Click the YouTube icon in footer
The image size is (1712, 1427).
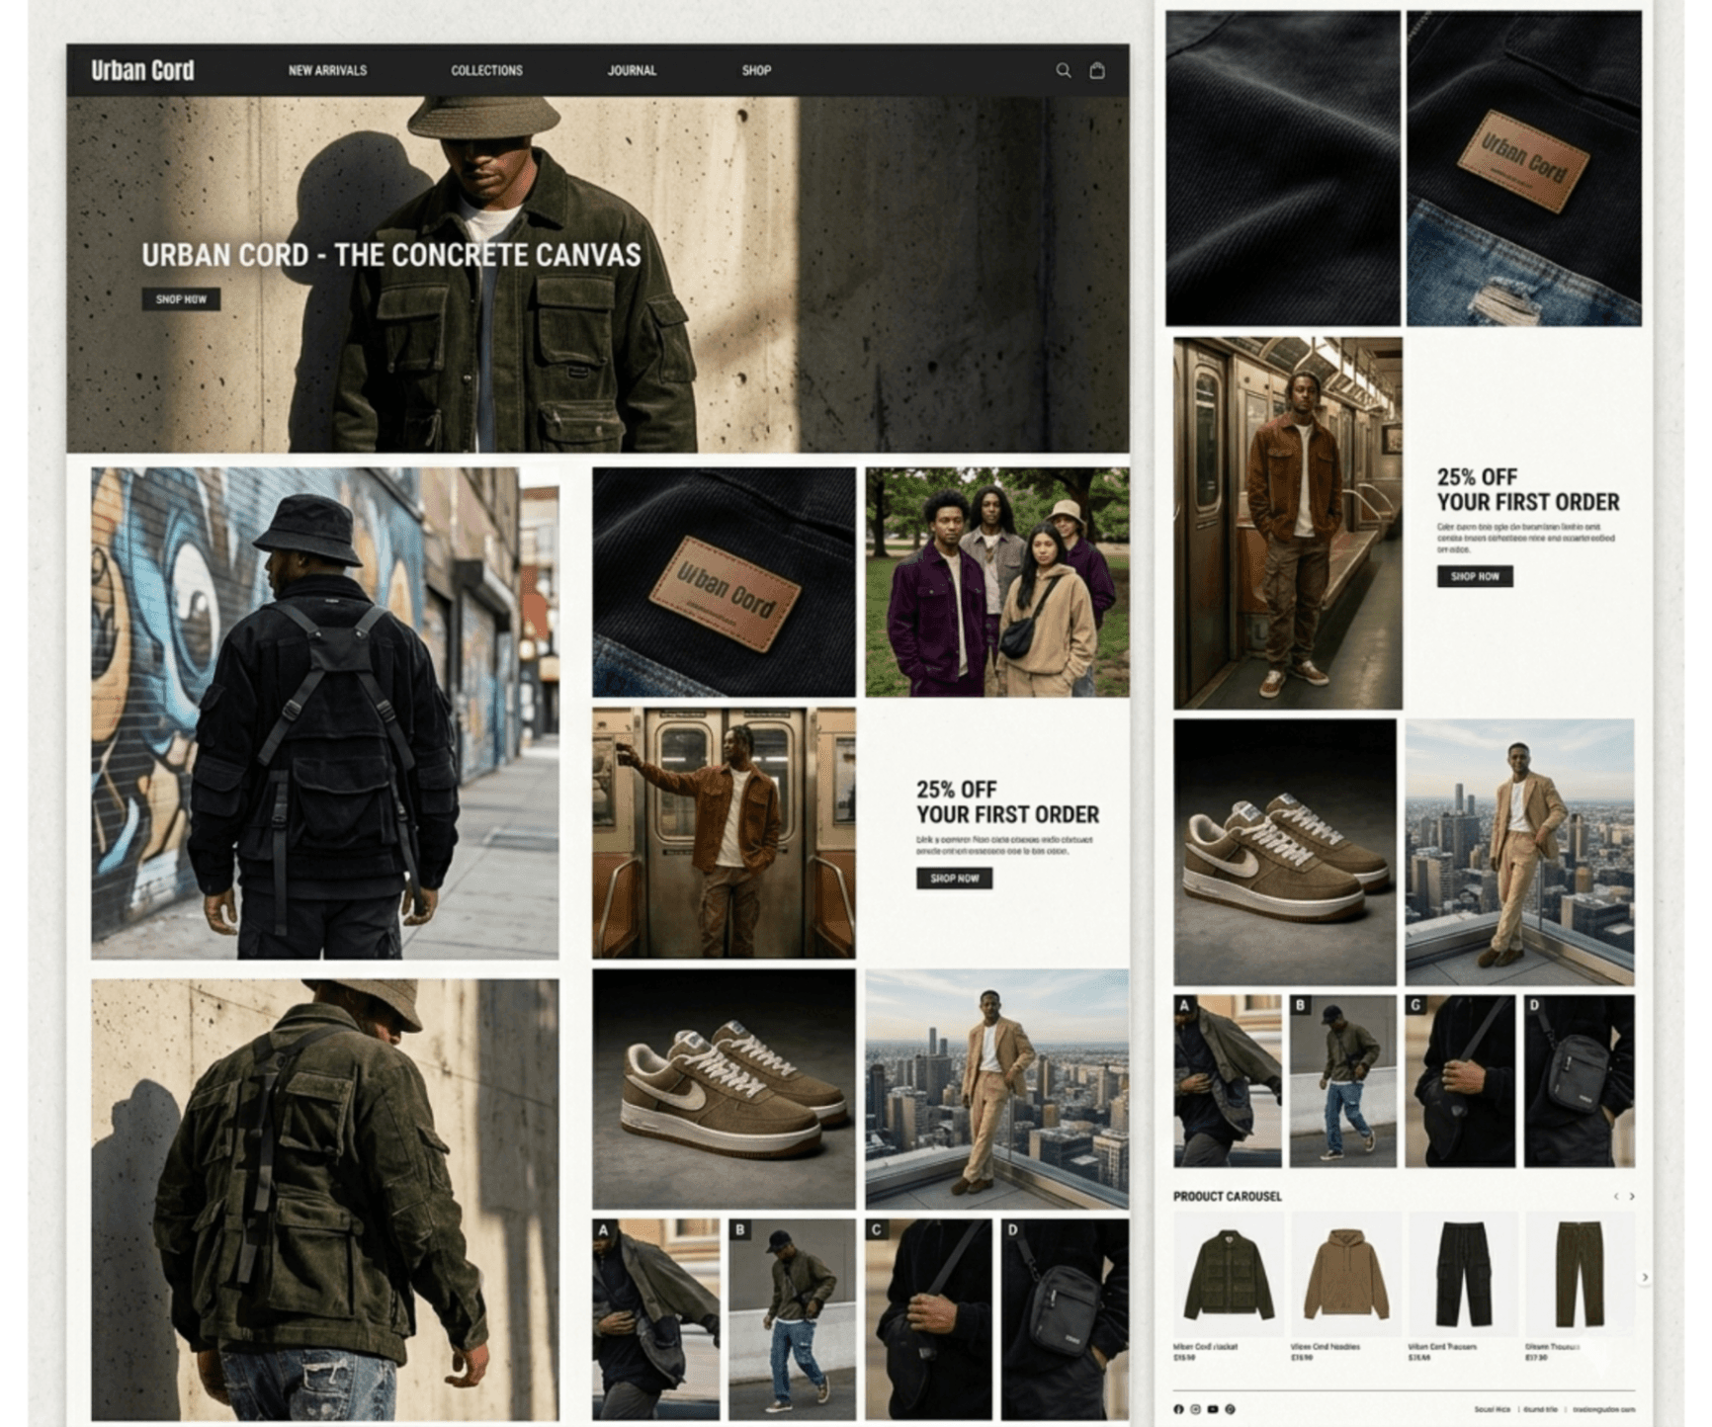tap(1213, 1409)
